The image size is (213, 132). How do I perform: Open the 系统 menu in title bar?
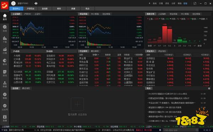(154, 4)
